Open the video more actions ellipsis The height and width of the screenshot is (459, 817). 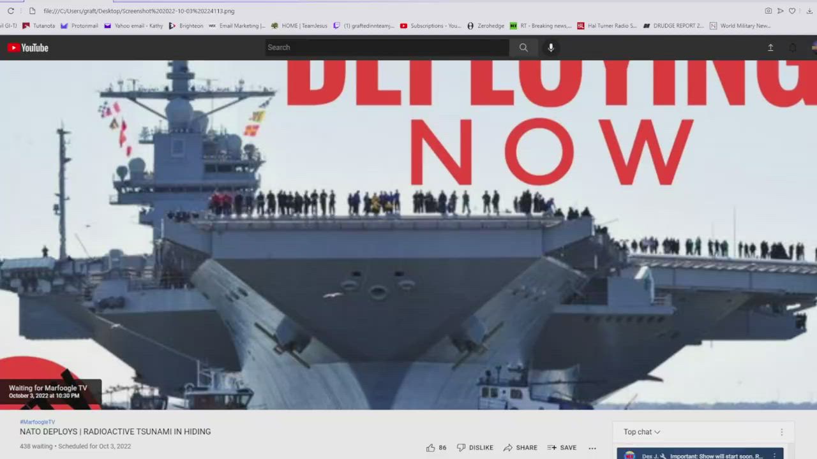(592, 448)
